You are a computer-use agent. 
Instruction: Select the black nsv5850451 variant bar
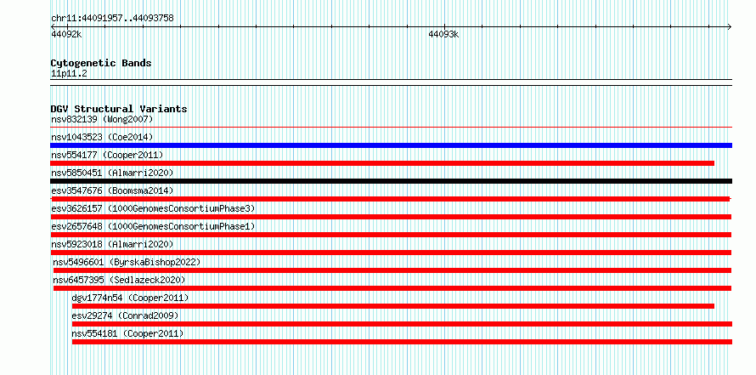[391, 181]
